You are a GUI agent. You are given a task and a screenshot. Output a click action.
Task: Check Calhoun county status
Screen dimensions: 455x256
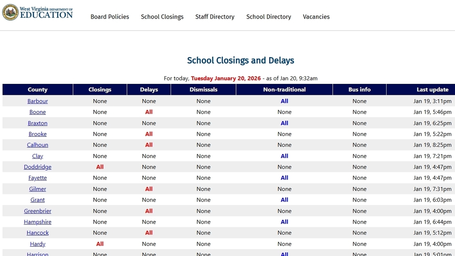pyautogui.click(x=37, y=145)
